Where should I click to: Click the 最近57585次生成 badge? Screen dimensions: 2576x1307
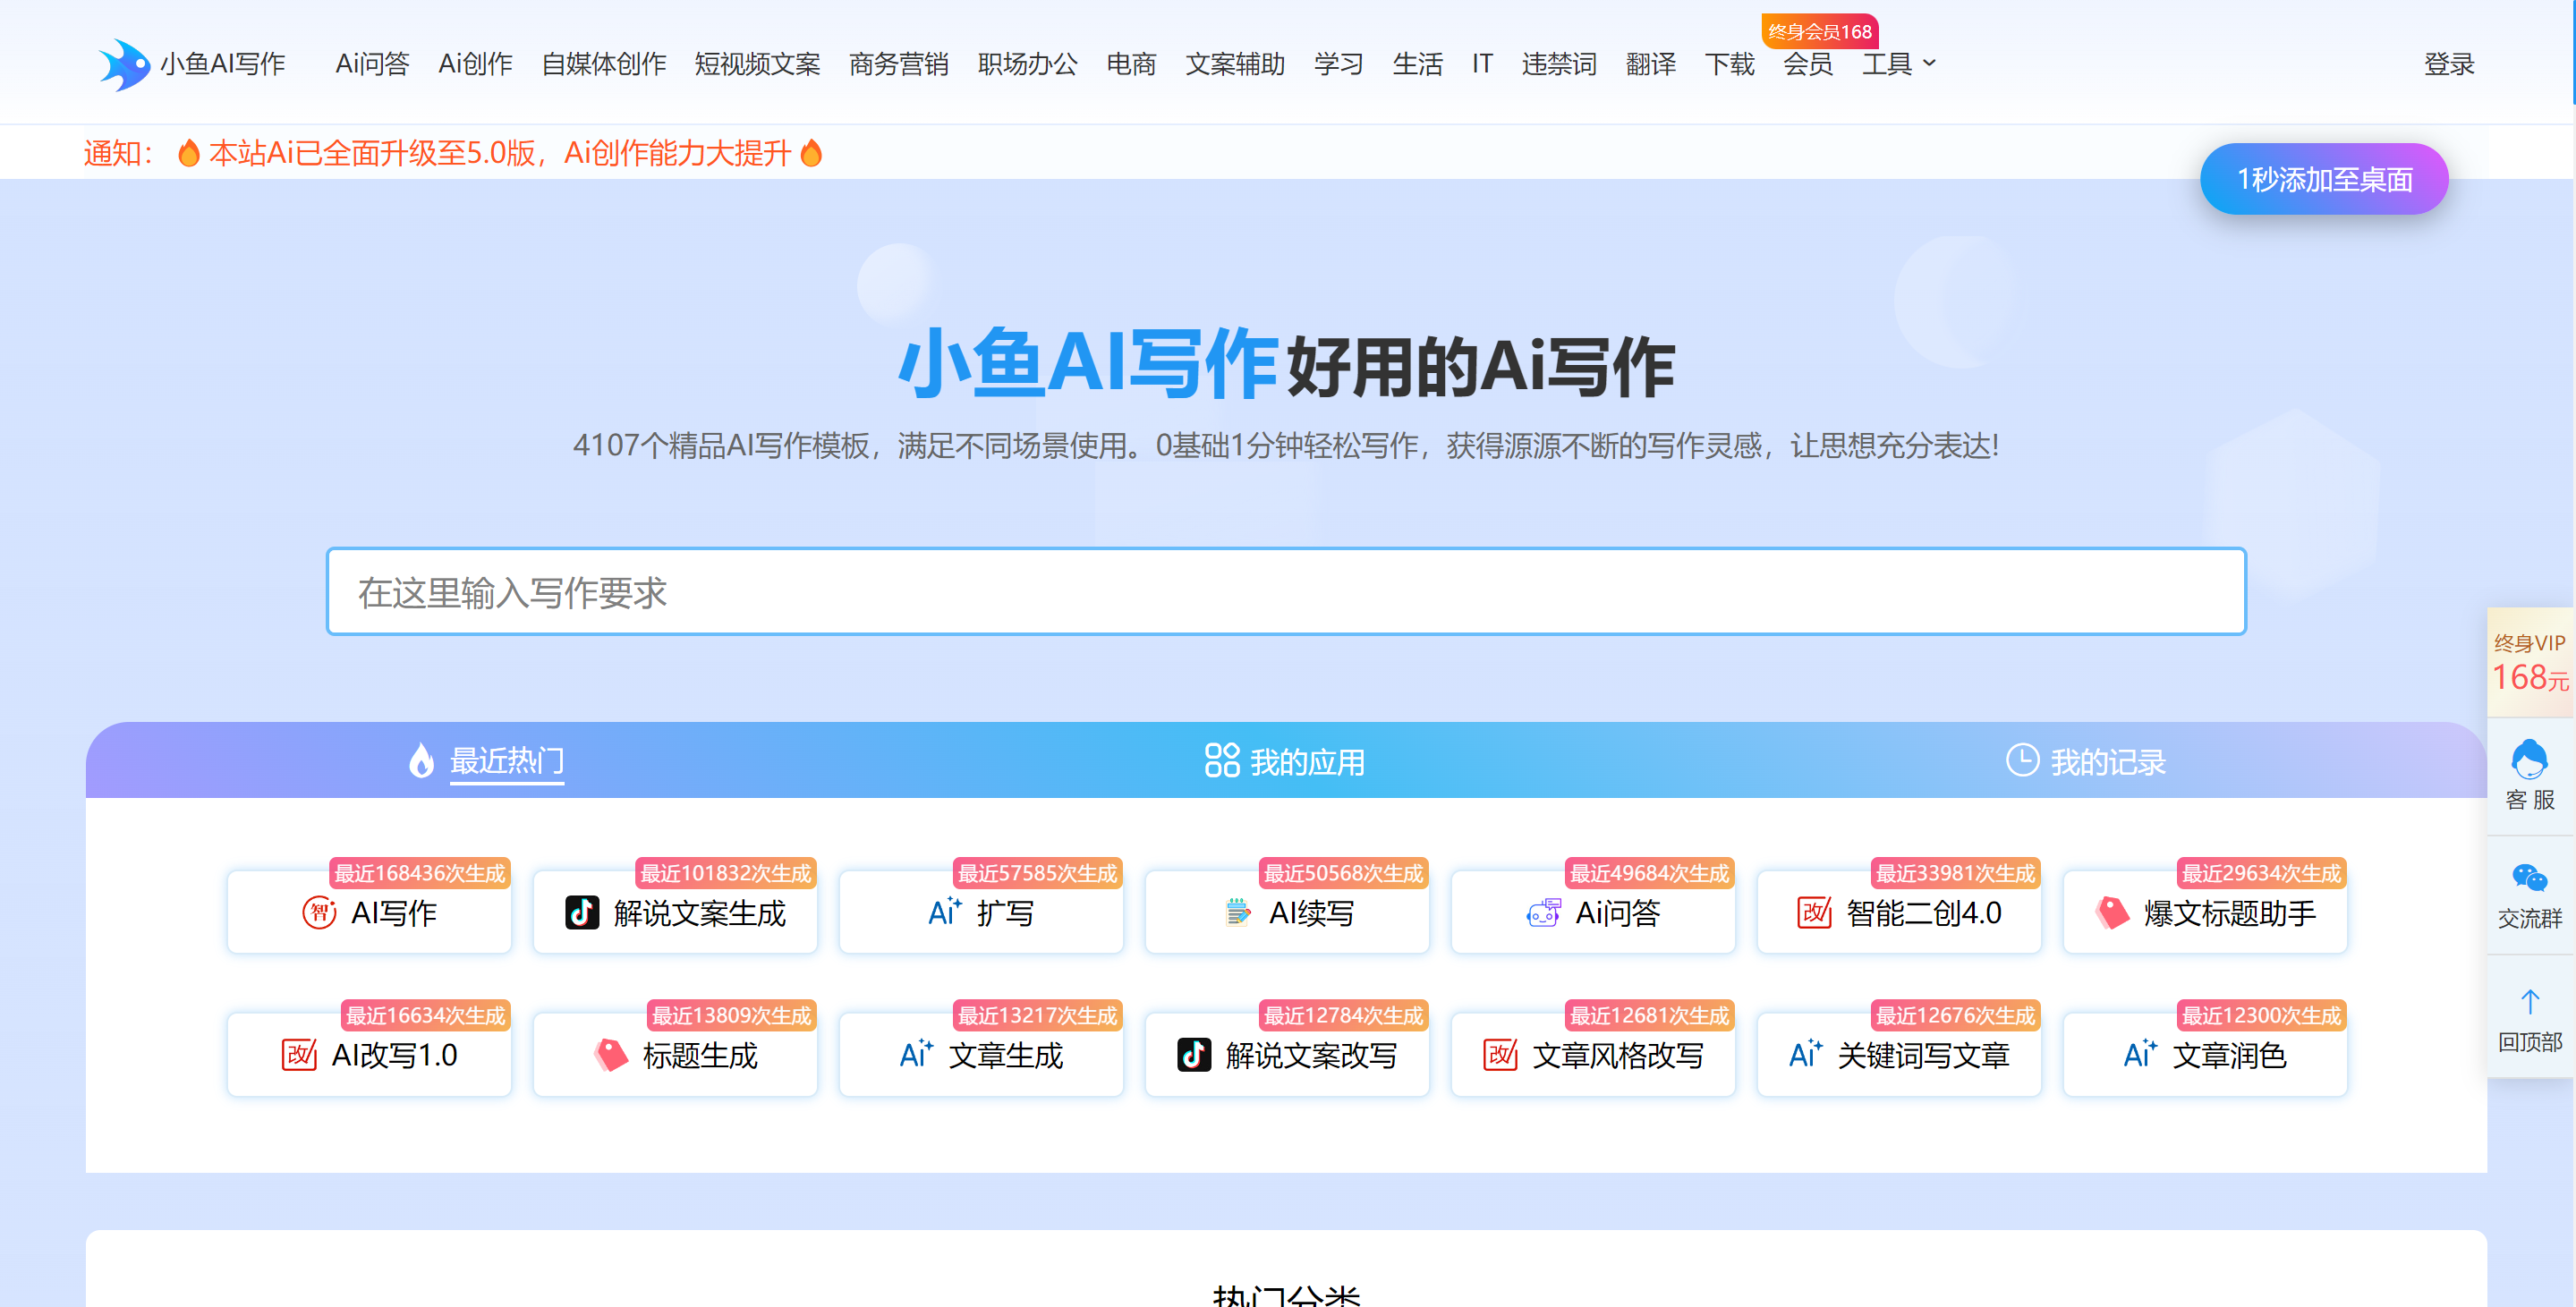pyautogui.click(x=1037, y=873)
